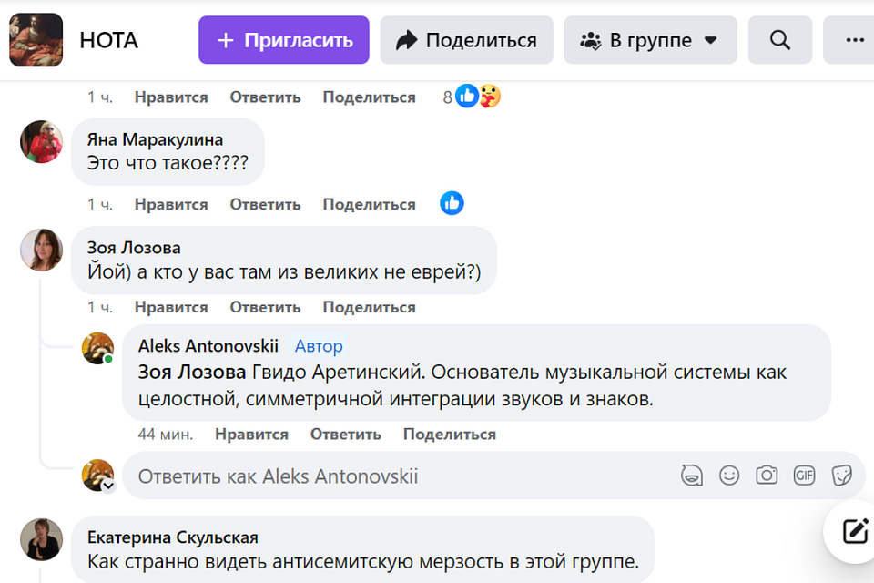
Task: Click the floating new message compose icon
Action: pos(854,532)
